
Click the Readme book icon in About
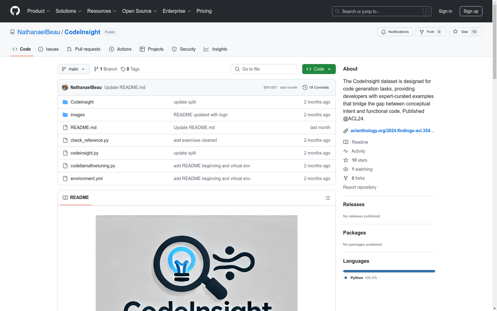[346, 142]
